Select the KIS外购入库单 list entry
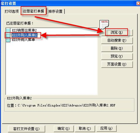The image size is (140, 133). click(x=23, y=40)
